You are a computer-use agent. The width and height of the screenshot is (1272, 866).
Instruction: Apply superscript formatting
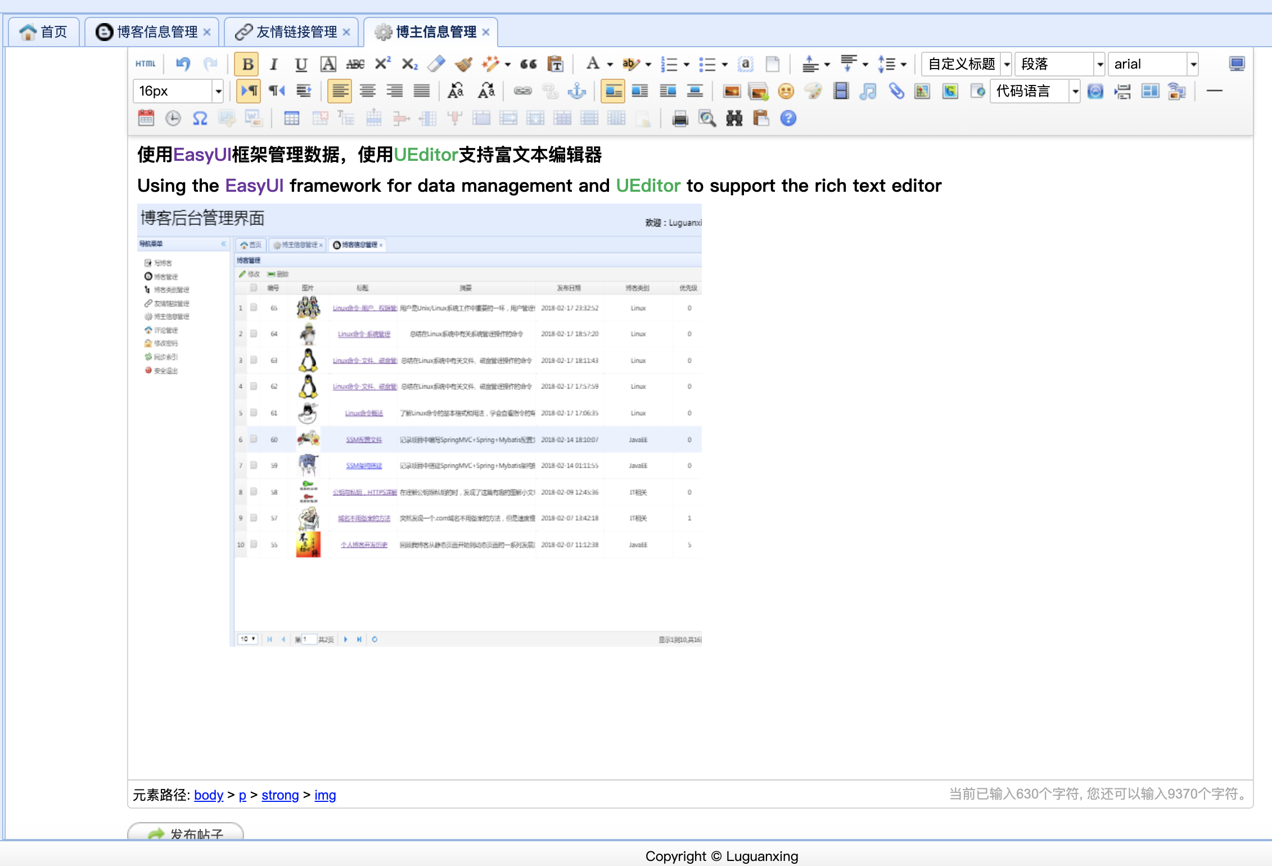coord(382,64)
